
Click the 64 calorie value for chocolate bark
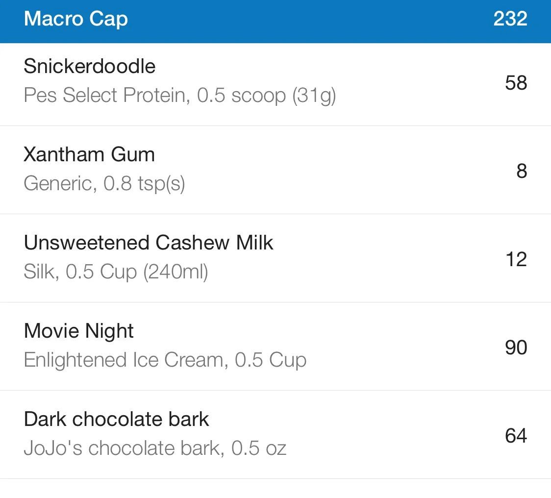pyautogui.click(x=516, y=436)
